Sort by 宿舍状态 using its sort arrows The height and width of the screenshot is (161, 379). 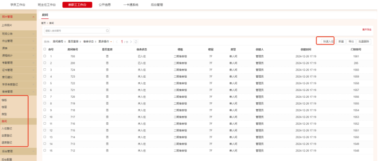tap(96, 42)
